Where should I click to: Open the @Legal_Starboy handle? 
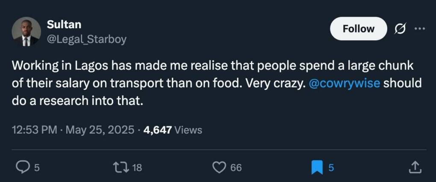coord(86,39)
